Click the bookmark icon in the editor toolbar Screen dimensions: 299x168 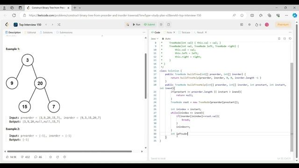pyautogui.click(x=279, y=38)
